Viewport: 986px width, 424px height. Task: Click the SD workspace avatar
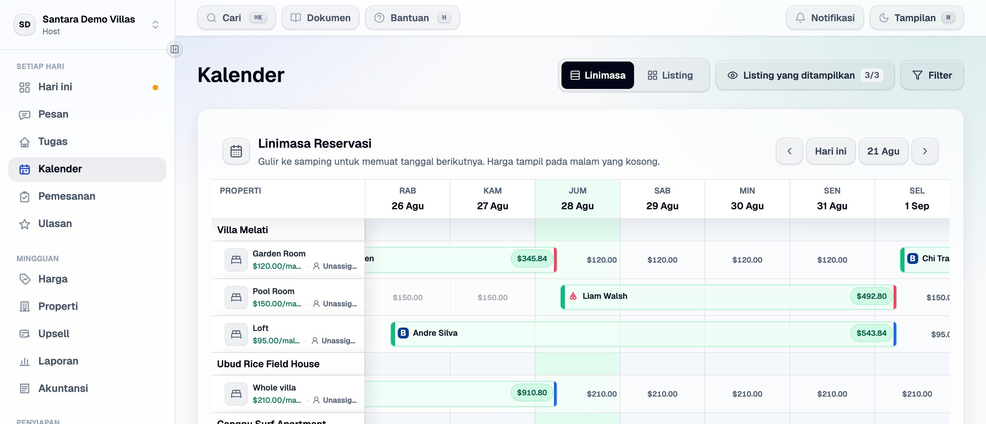(25, 25)
